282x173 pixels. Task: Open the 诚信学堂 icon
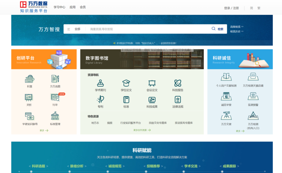(x=226, y=96)
